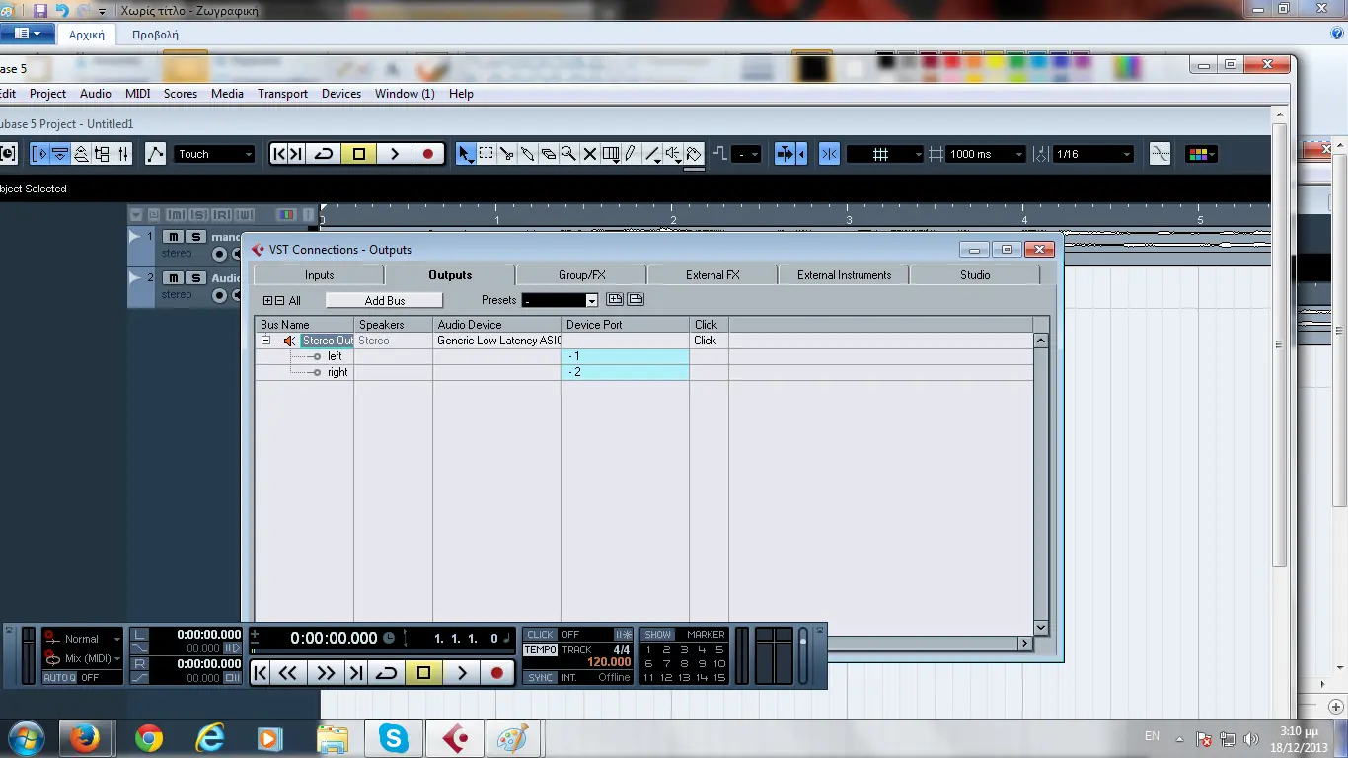Switch to the Studio tab

coord(975,275)
